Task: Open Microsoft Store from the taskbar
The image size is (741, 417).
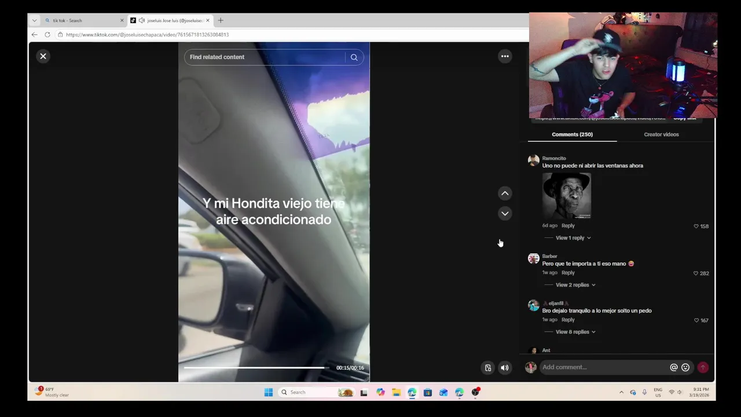Action: pos(428,392)
